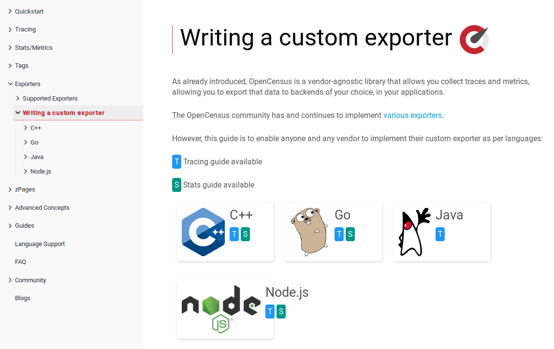This screenshot has height=349, width=554.
Task: Expand the Tags section chevron
Action: coord(10,66)
